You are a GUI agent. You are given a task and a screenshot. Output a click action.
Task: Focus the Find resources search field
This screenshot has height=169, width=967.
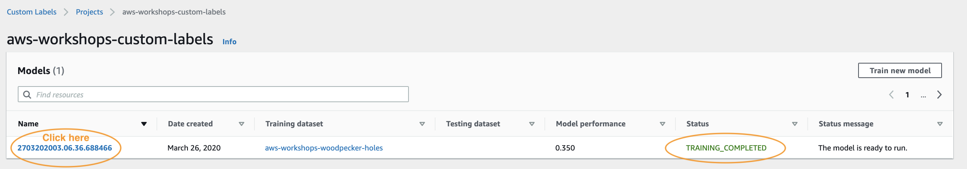213,94
